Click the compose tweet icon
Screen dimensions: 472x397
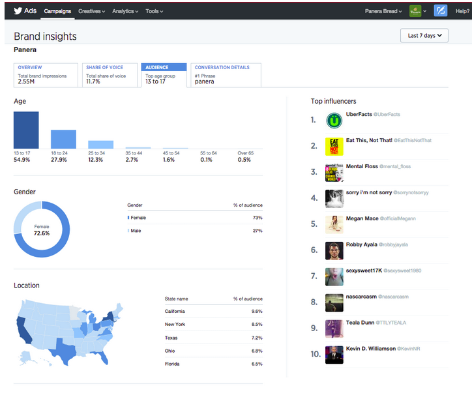441,10
